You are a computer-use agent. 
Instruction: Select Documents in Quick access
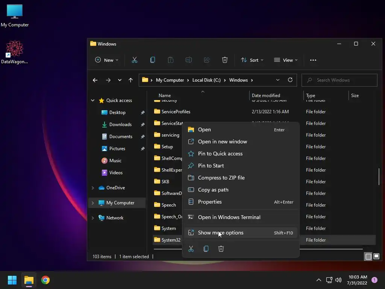121,136
